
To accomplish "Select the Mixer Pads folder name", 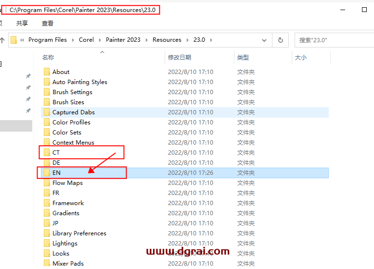I will pyautogui.click(x=68, y=263).
